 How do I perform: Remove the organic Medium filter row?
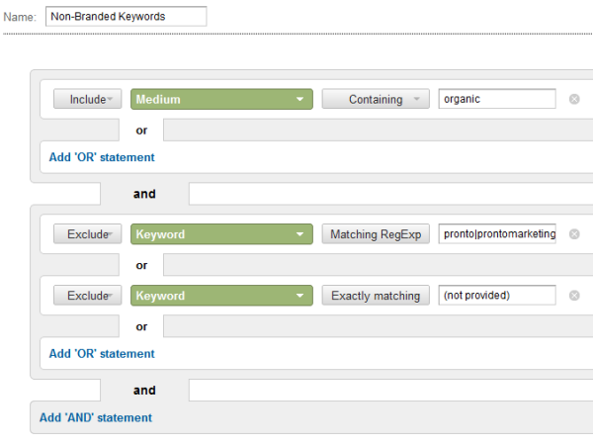[574, 99]
